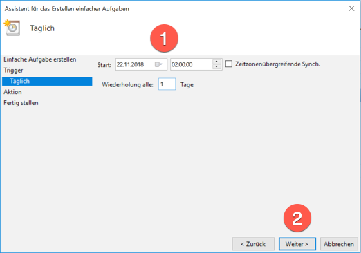Close the Aufgaben assistant window
Viewport: 361px width, 253px height.
point(351,8)
